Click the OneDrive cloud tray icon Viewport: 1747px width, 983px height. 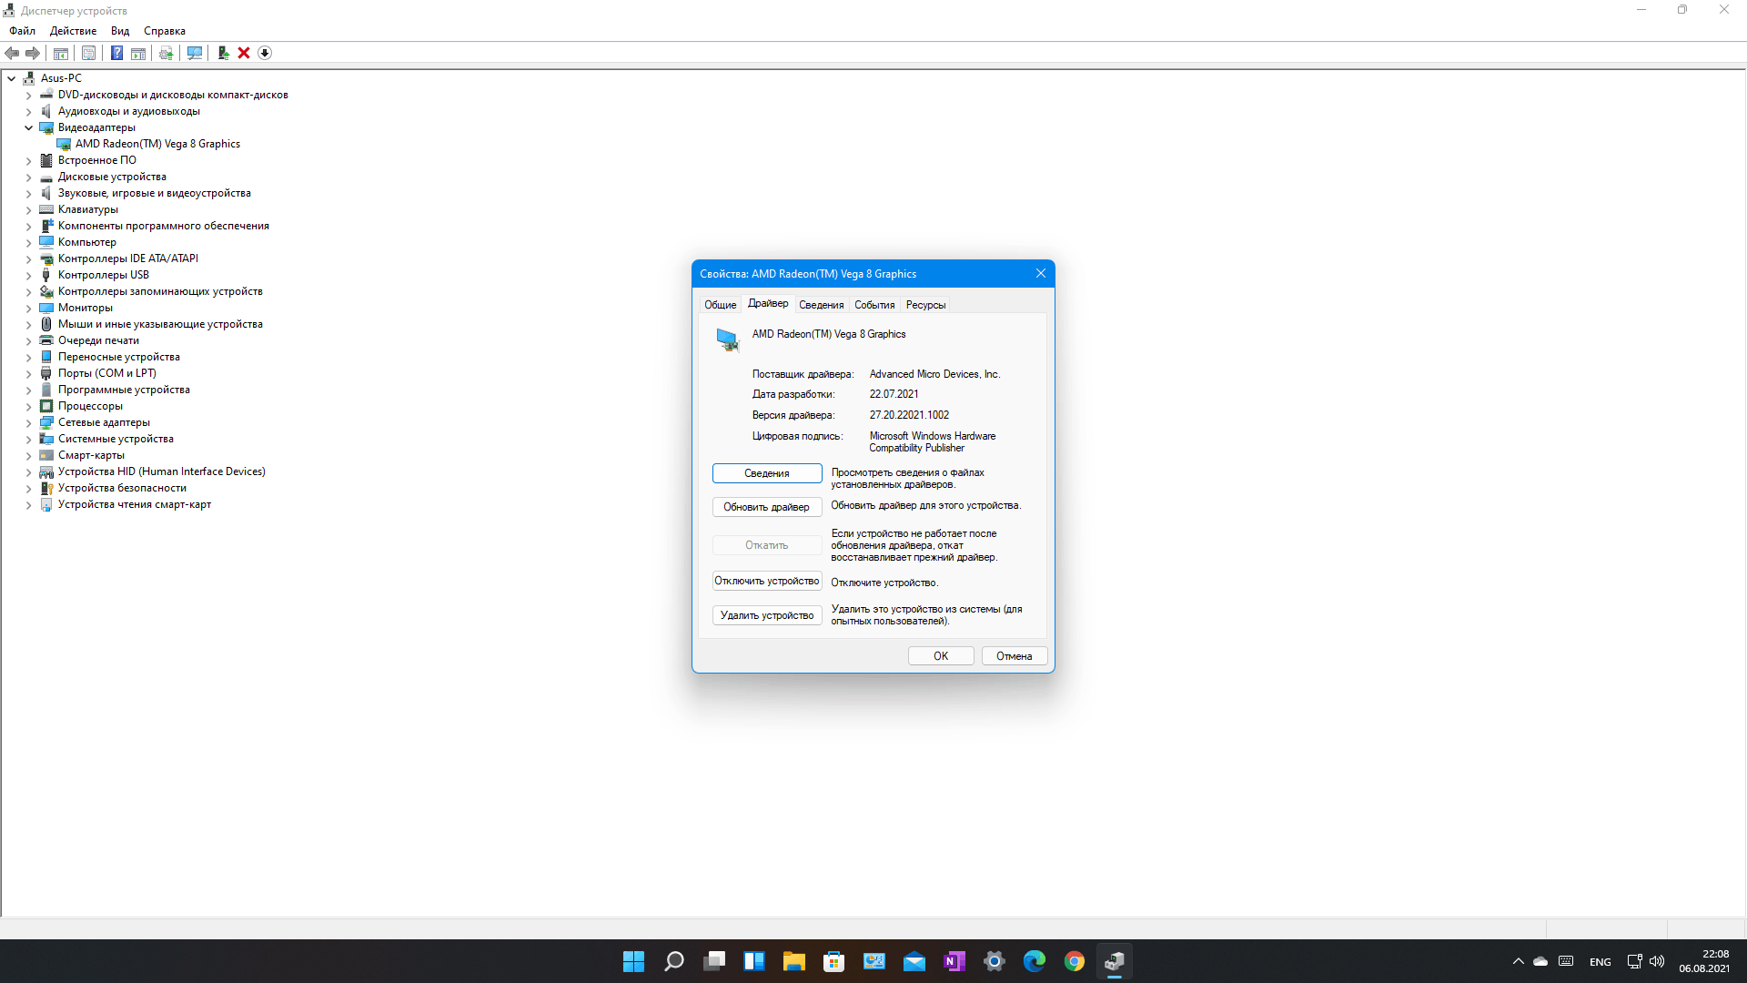pos(1540,961)
